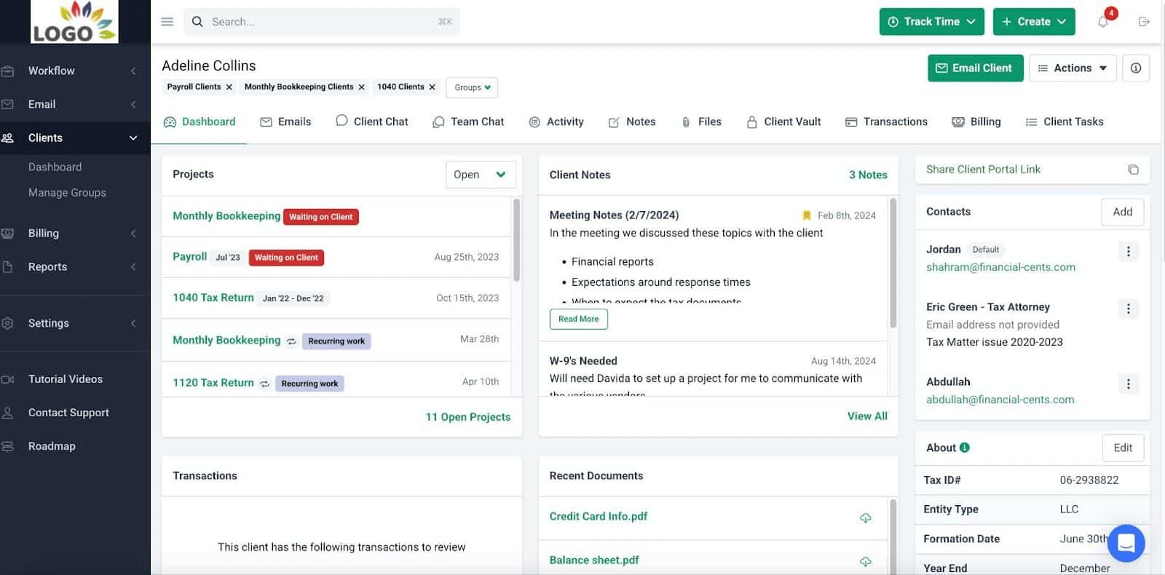Remove Monthly Bookkeeping Clients tag

coord(362,87)
